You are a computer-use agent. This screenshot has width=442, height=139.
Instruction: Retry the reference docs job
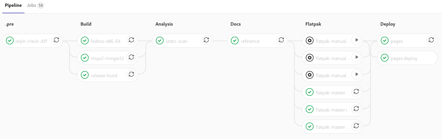tap(281, 40)
